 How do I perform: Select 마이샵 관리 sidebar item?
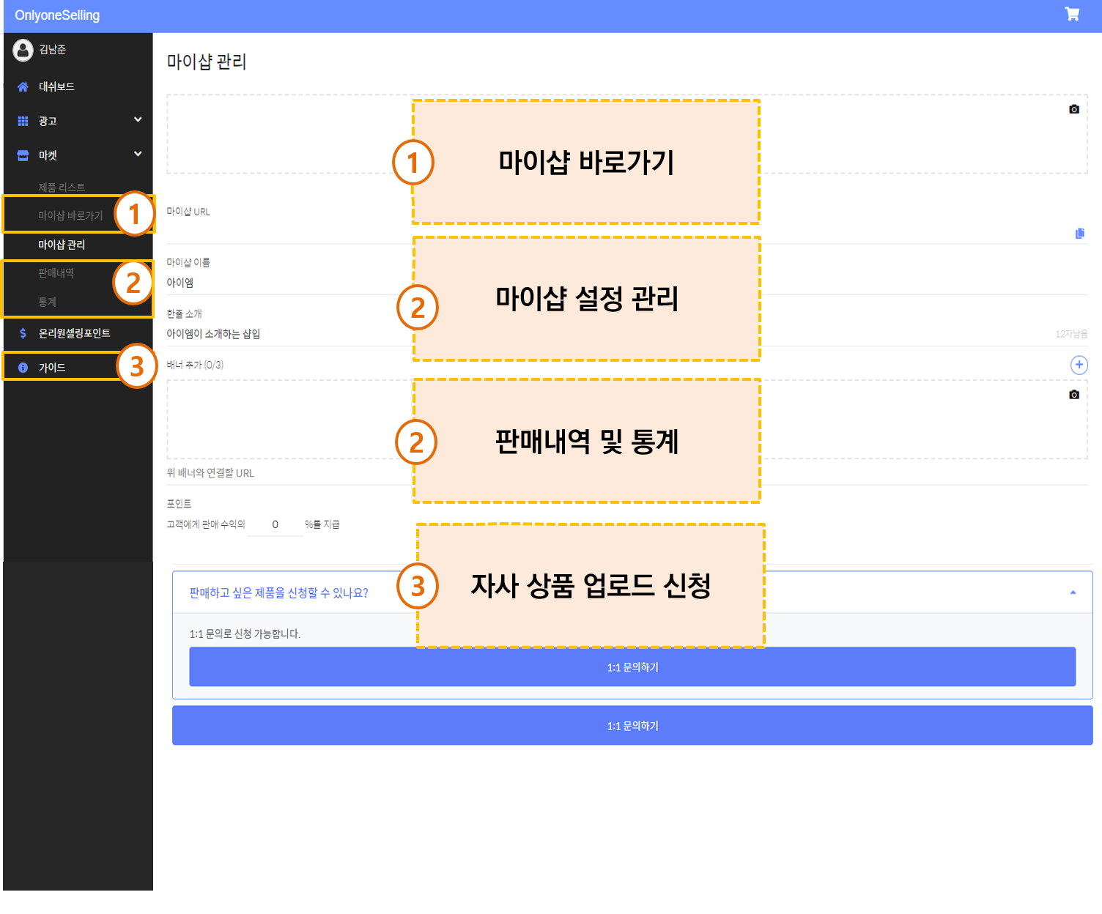point(62,245)
